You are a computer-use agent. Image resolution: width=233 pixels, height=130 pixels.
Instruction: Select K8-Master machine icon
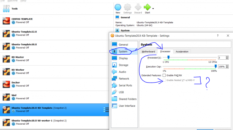tap(6, 59)
